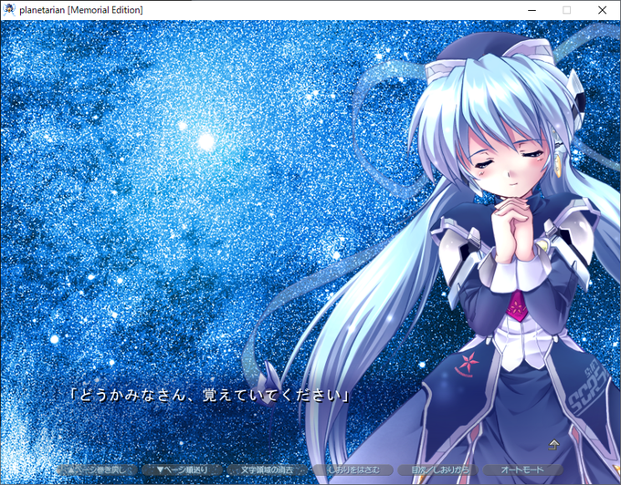Click the ▼ページ順送り button
This screenshot has height=485, width=621.
(182, 470)
